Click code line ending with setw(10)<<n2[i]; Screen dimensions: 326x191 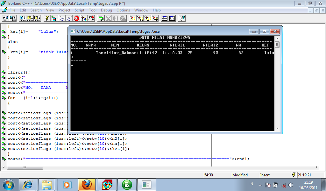click(x=67, y=138)
